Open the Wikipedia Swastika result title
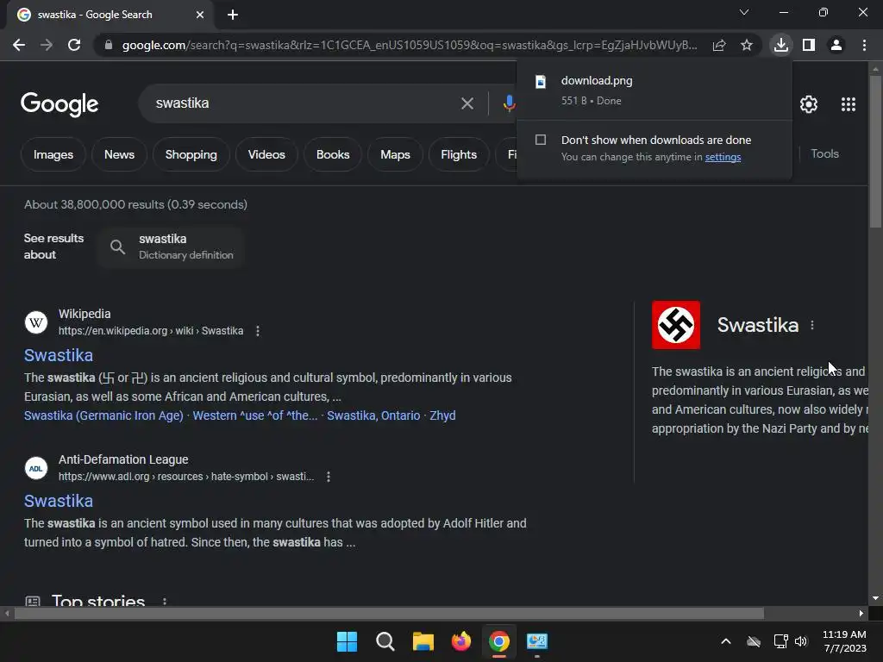The height and width of the screenshot is (662, 883). pyautogui.click(x=59, y=355)
